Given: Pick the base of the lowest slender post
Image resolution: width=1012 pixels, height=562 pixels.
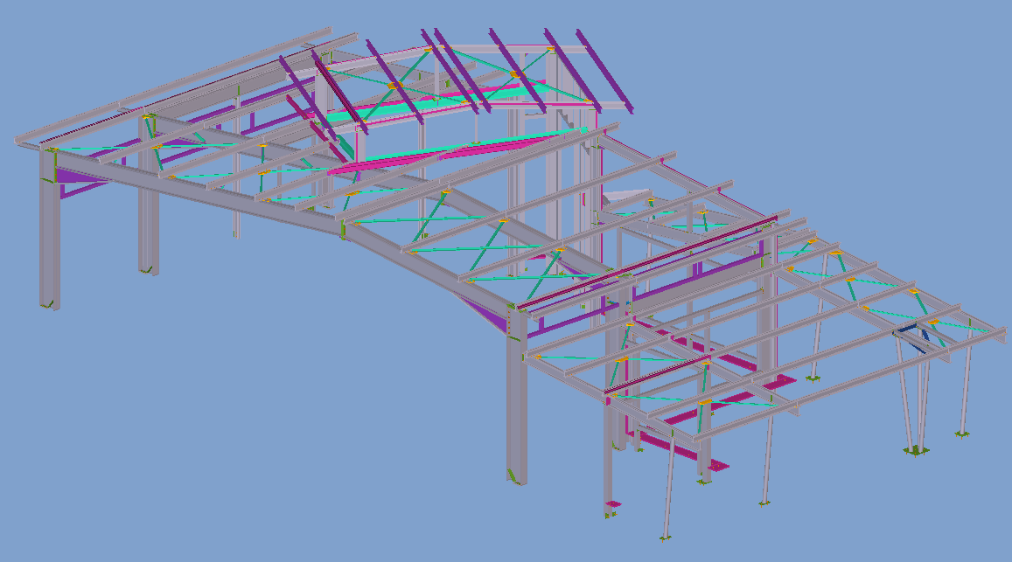Looking at the screenshot, I should (666, 537).
